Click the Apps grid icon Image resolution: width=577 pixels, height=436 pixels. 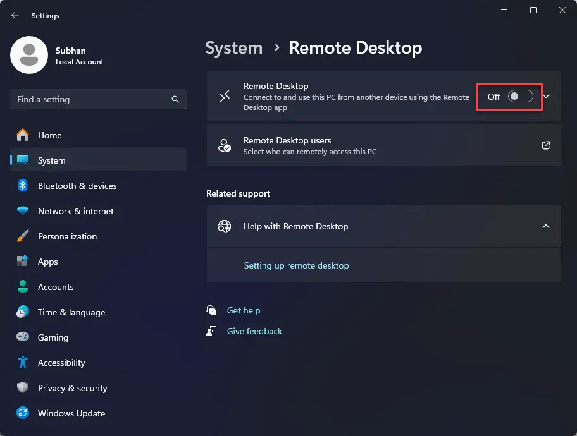coord(23,261)
